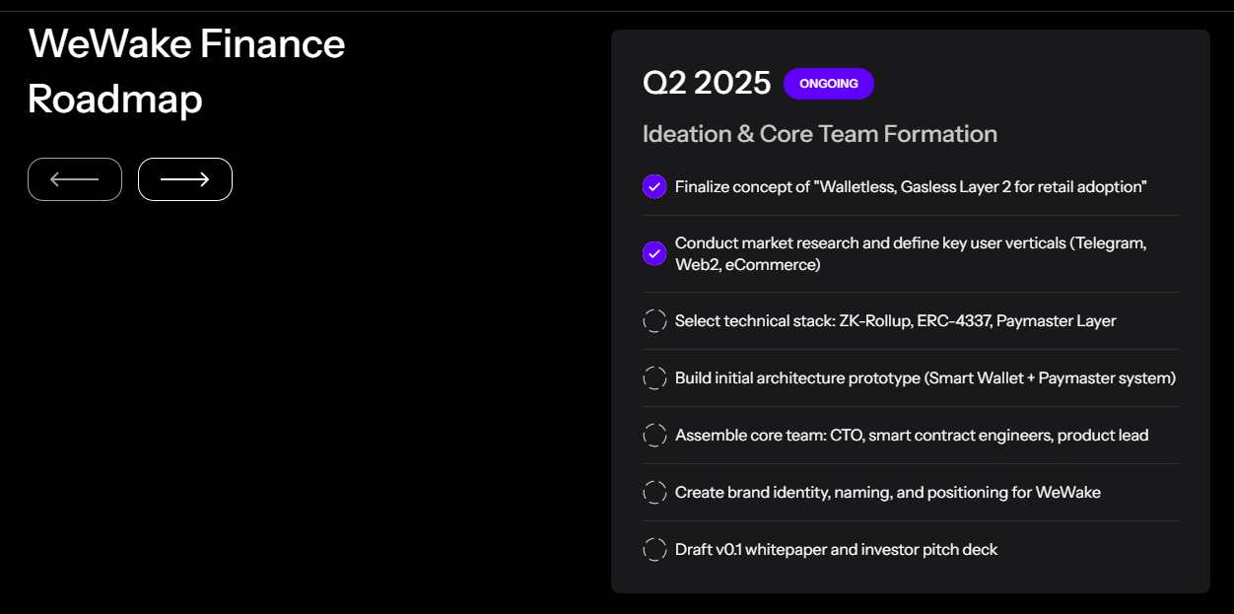This screenshot has height=614, width=1234.
Task: Click dashed circle next to Draft v0.1 whitepaper
Action: tap(654, 549)
